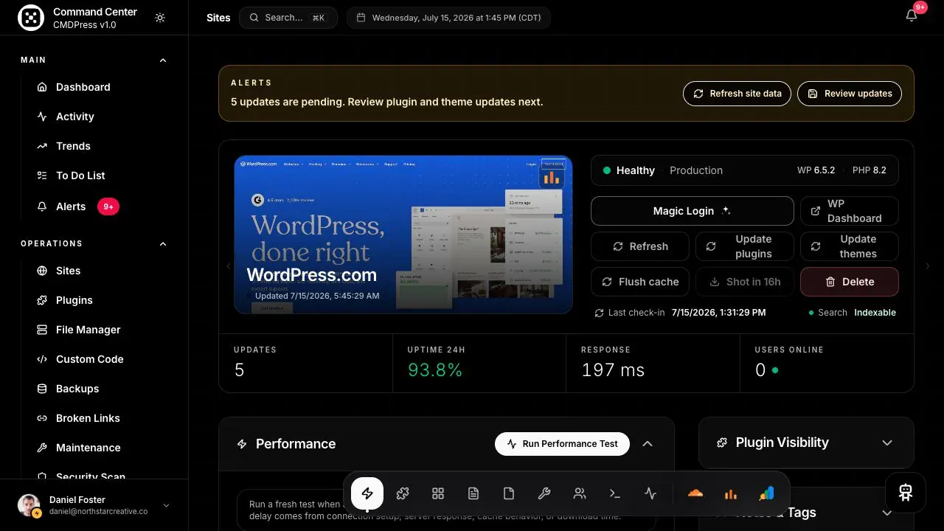Image resolution: width=944 pixels, height=531 pixels.
Task: Click the date and time display
Action: coord(448,18)
